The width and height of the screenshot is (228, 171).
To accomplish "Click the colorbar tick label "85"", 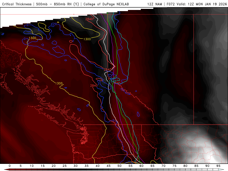I will pyautogui.click(x=196, y=166).
